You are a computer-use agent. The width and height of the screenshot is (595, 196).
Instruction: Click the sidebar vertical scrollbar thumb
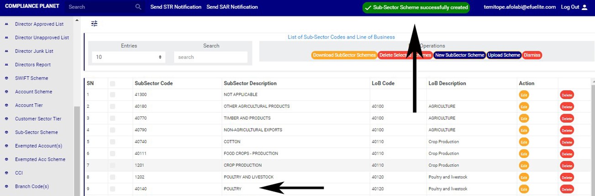coord(77,151)
